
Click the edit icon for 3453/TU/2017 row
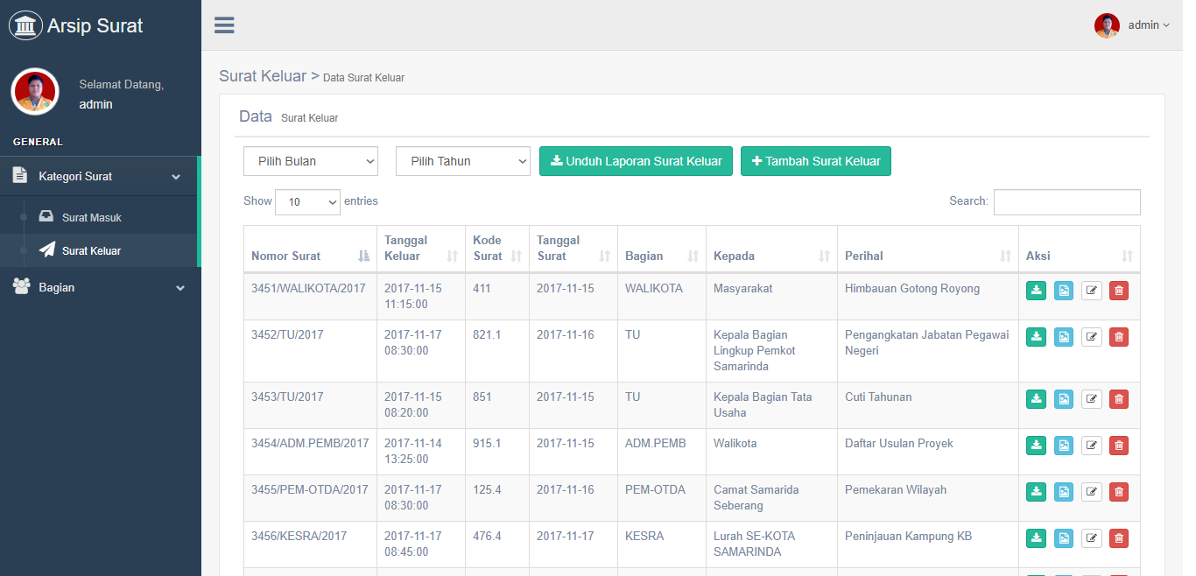(1091, 399)
